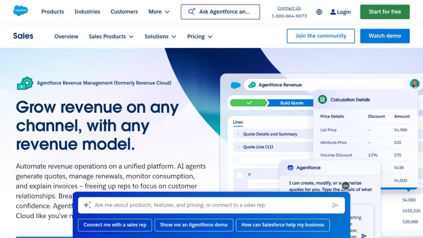Click the Sales section heading
Image resolution: width=423 pixels, height=238 pixels.
(23, 36)
